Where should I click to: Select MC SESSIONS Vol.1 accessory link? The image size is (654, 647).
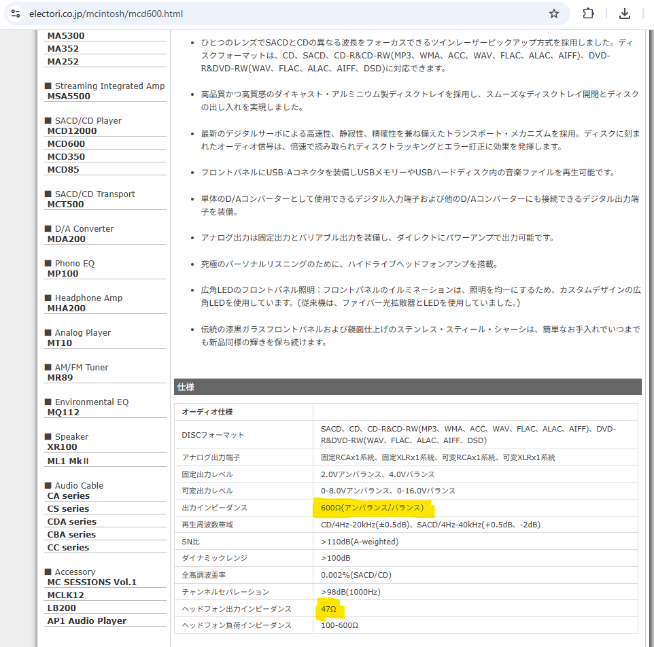(x=92, y=582)
